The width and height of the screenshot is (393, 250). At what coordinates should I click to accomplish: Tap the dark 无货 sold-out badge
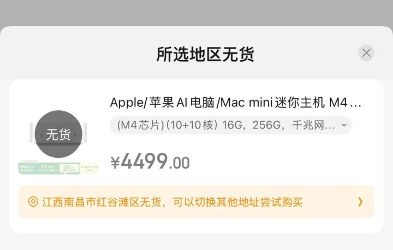coord(58,134)
